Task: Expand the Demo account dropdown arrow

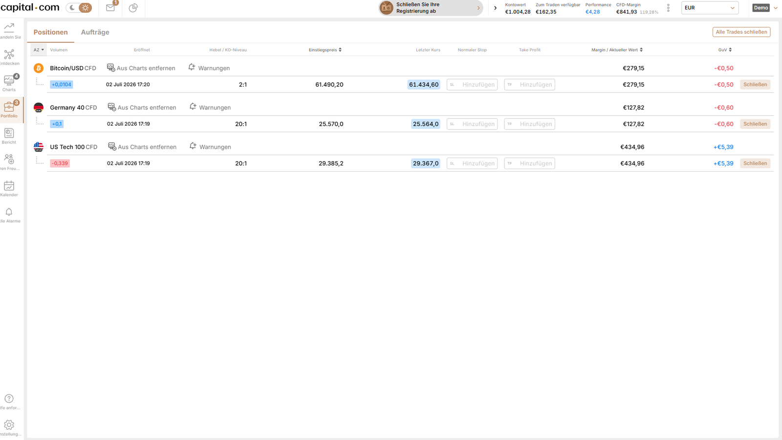Action: coord(776,8)
